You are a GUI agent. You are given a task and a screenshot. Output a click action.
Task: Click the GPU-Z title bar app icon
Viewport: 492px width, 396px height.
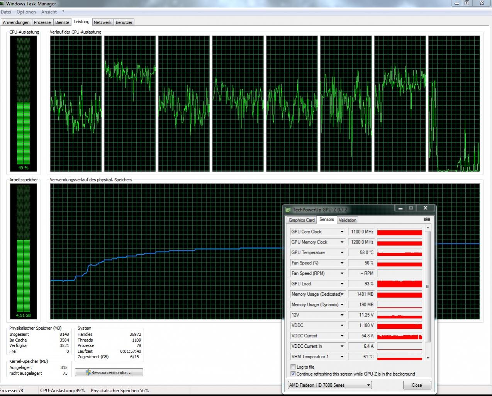point(288,210)
